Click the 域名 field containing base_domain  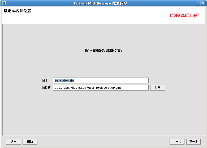(x=101, y=80)
